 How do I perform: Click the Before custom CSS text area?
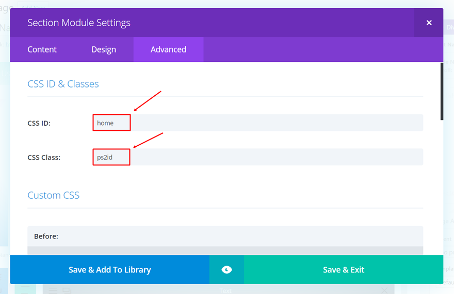[225, 250]
